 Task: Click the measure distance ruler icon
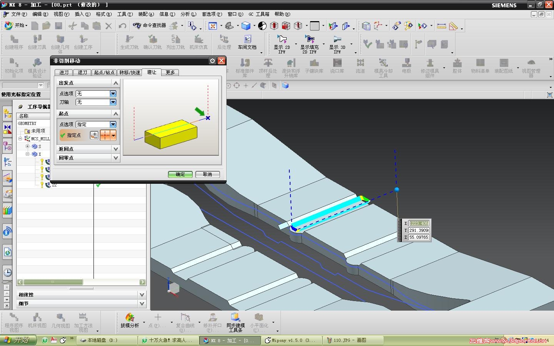442,26
